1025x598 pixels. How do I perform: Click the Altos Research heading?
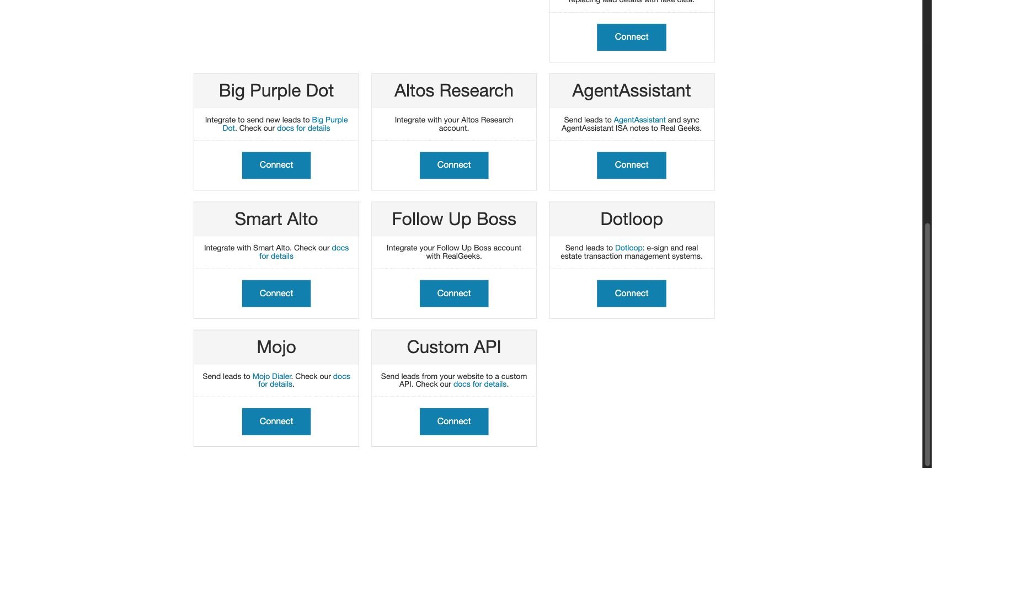[453, 90]
